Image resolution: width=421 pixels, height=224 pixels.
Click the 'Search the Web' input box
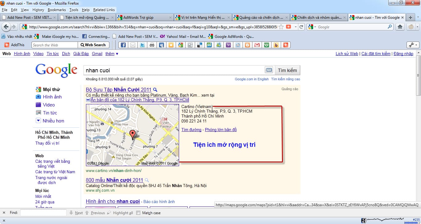pos(55,45)
